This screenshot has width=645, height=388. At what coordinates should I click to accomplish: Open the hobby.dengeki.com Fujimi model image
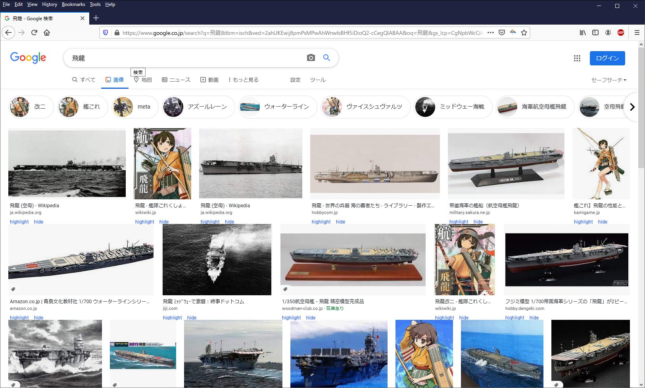[567, 260]
